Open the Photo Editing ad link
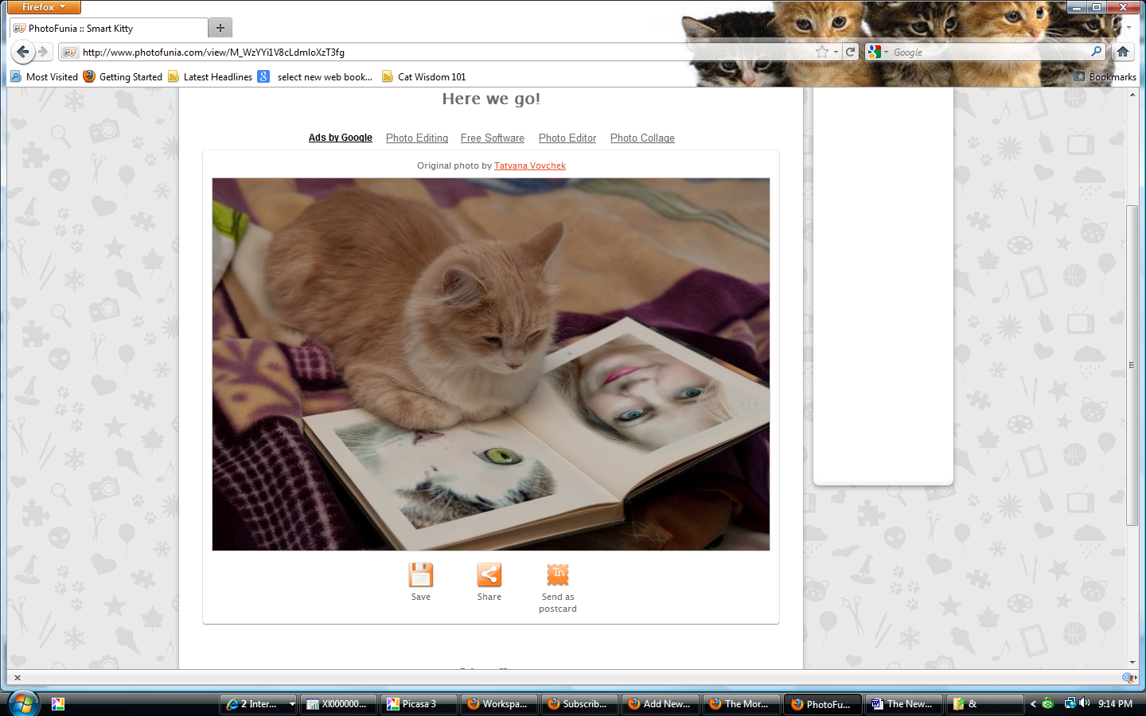The width and height of the screenshot is (1146, 716). coord(417,138)
